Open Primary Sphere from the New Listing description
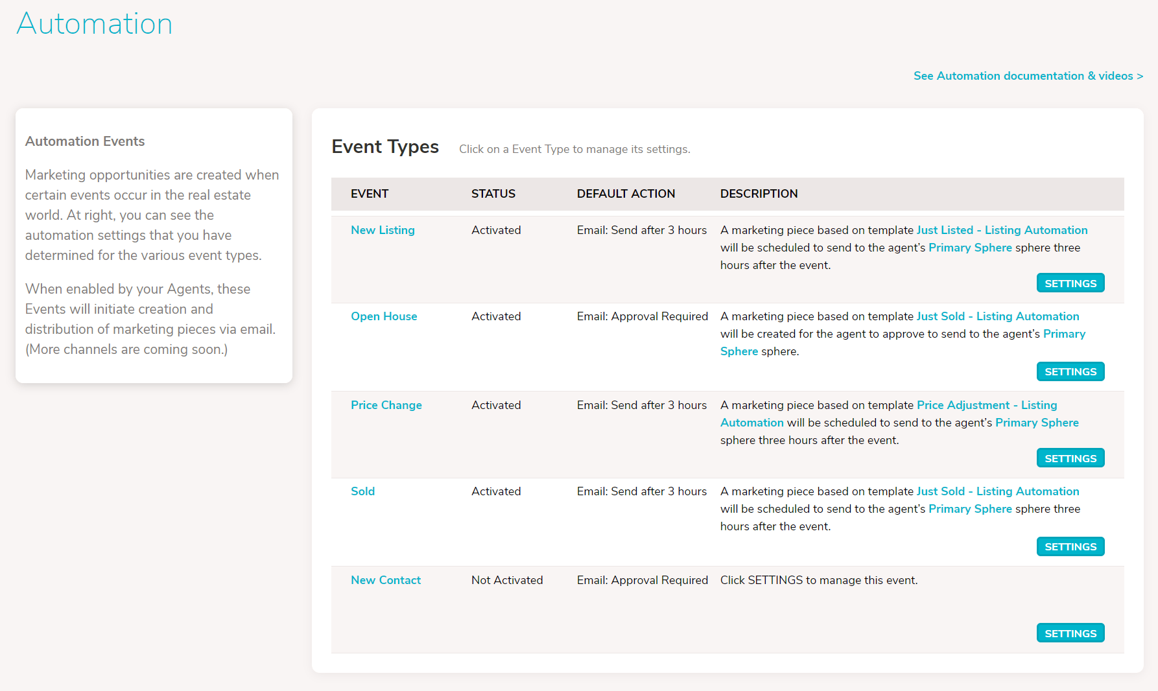 pyautogui.click(x=969, y=247)
